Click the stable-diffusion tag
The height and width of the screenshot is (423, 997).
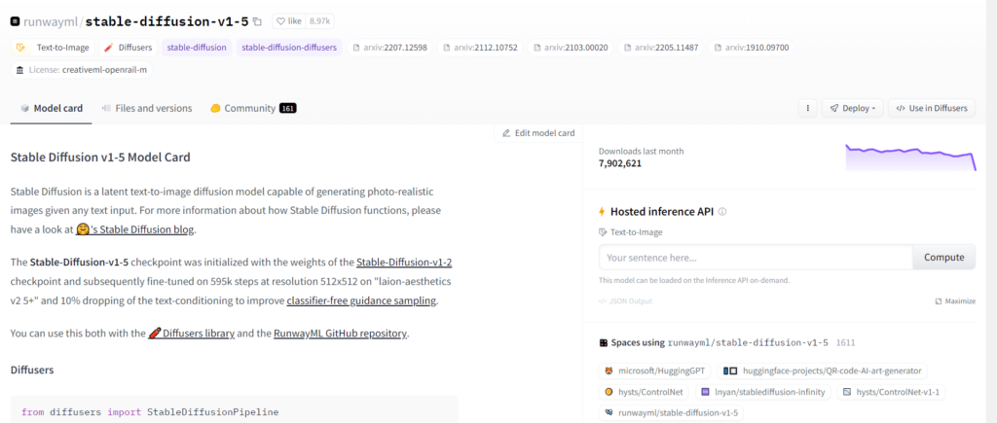197,47
